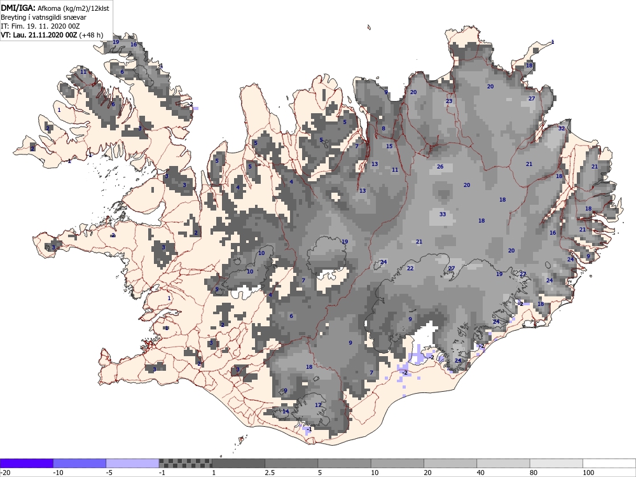Click the very light 80 to 100 legend swatch
The height and width of the screenshot is (477, 636).
click(556, 463)
